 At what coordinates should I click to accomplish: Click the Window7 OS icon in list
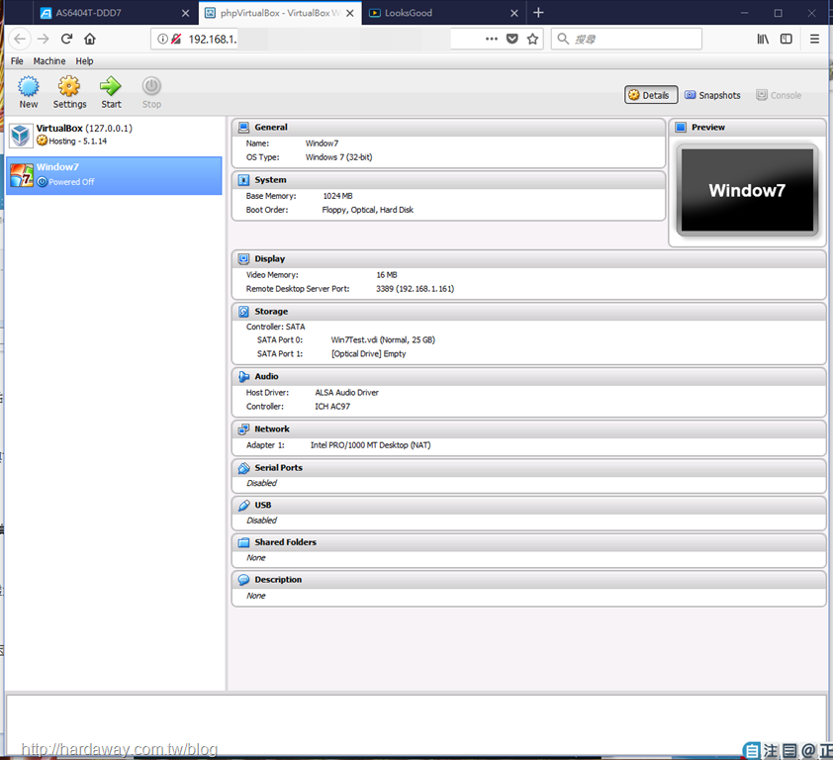point(21,175)
